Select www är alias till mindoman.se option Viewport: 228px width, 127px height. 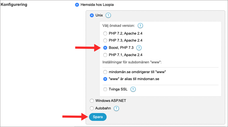(105, 79)
